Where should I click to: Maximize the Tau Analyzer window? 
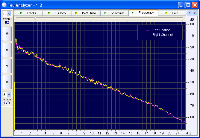pyautogui.click(x=188, y=5)
